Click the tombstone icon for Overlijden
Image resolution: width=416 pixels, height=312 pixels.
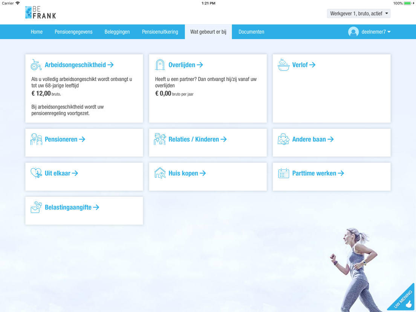click(x=160, y=65)
